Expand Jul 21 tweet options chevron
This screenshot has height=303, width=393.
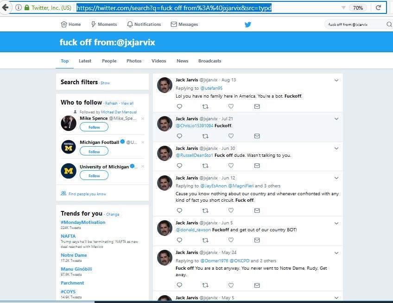336,119
